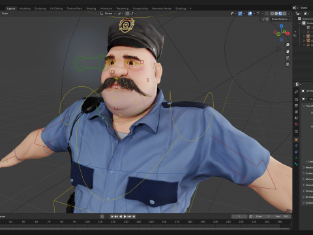Screen dimensions: 313x235
Task: Switch to the Shading workspace tab
Action: coord(91,8)
